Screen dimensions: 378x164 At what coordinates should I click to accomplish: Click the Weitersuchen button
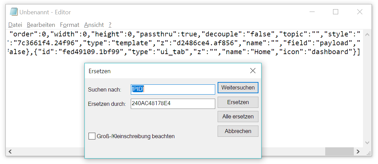pyautogui.click(x=238, y=88)
